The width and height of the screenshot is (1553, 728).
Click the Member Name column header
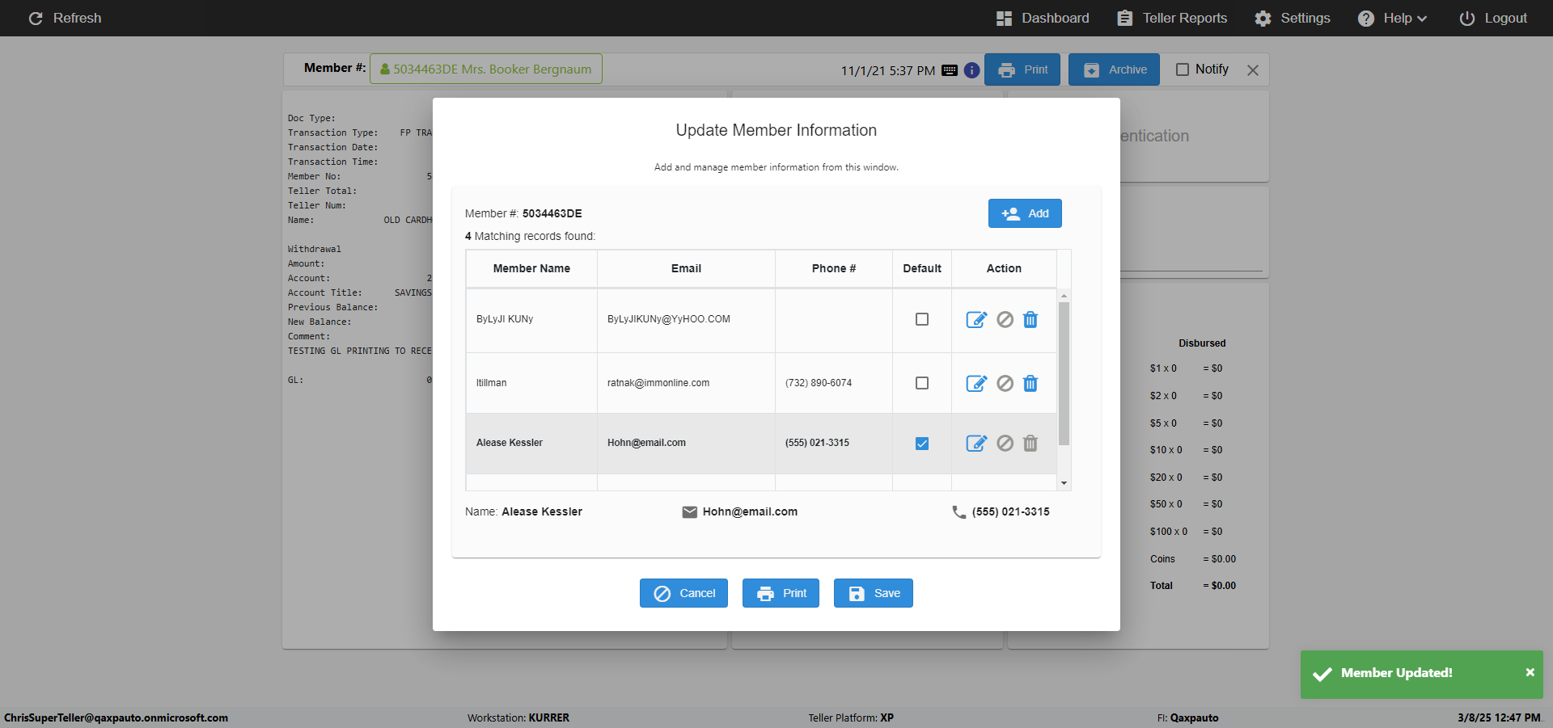point(531,268)
